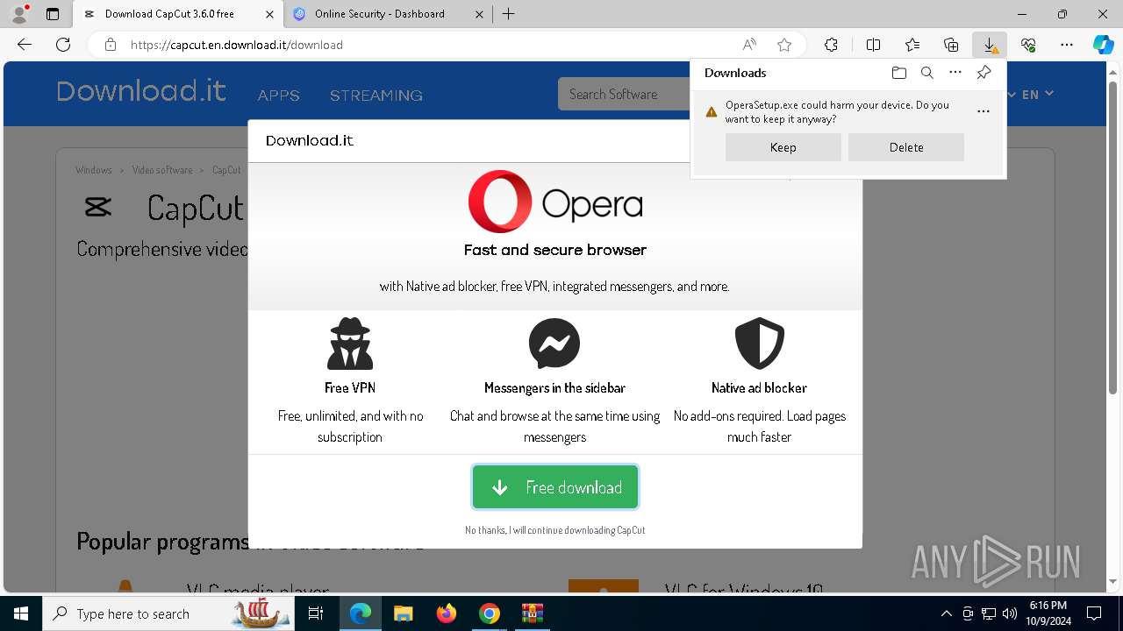This screenshot has width=1123, height=631.
Task: Open the Favorites list
Action: tap(912, 45)
